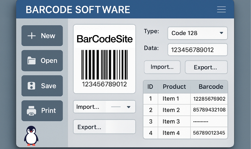Click the BarCodeSite logo text
Screen dimensions: 251x149
tap(105, 39)
